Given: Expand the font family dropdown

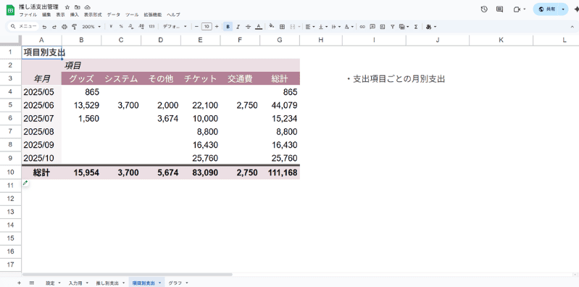Looking at the screenshot, I should pos(175,27).
